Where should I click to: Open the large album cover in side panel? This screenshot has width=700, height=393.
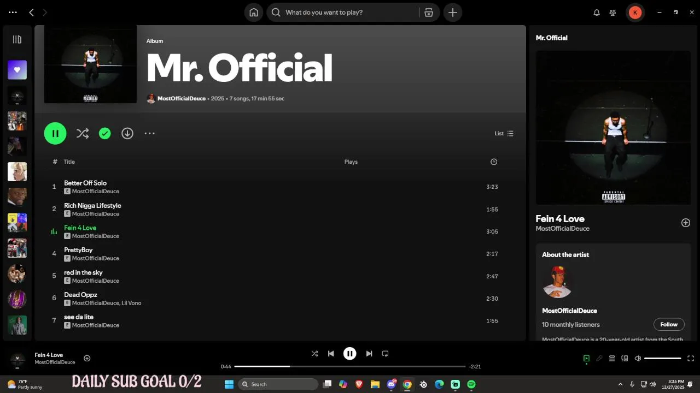click(x=613, y=128)
